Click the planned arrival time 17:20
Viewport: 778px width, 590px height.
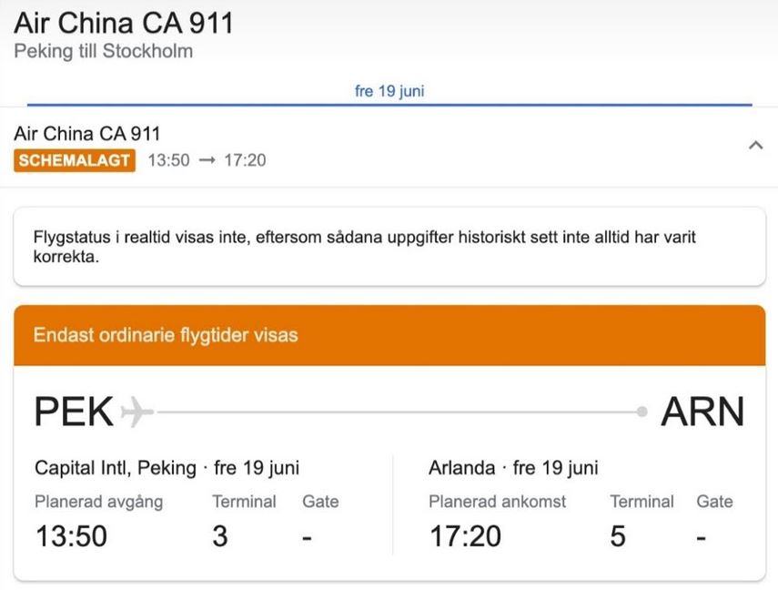click(465, 536)
